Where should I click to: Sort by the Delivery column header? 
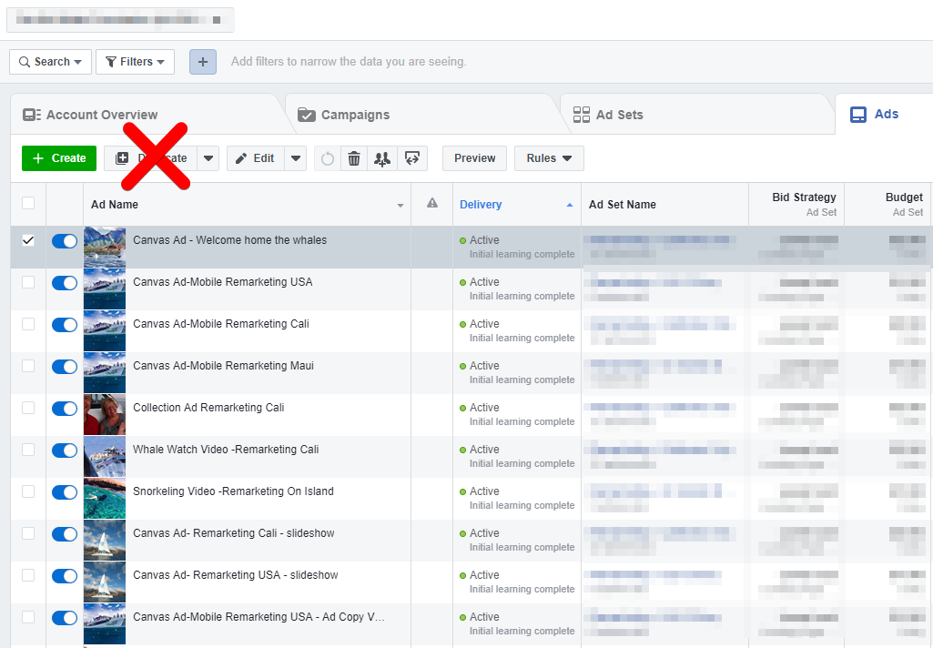tap(481, 205)
